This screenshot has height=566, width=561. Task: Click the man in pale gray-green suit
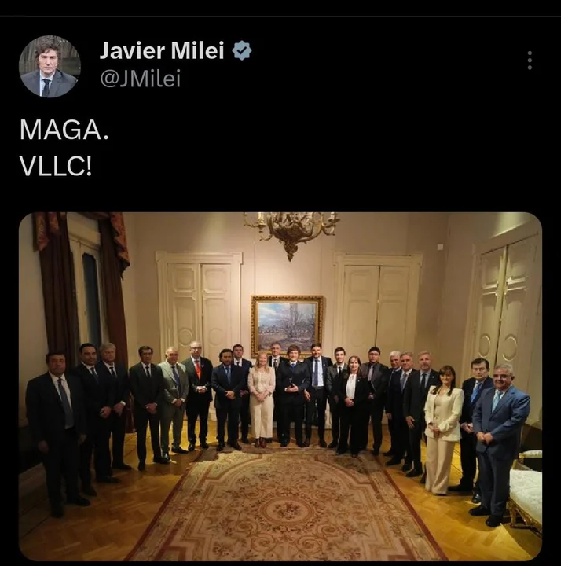tap(174, 400)
